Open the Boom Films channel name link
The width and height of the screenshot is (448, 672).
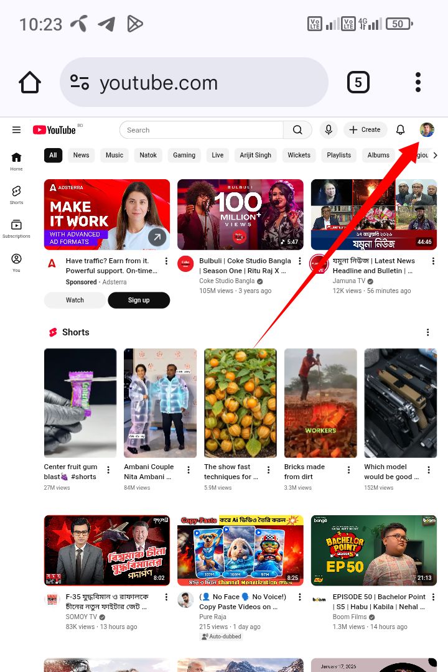[350, 617]
